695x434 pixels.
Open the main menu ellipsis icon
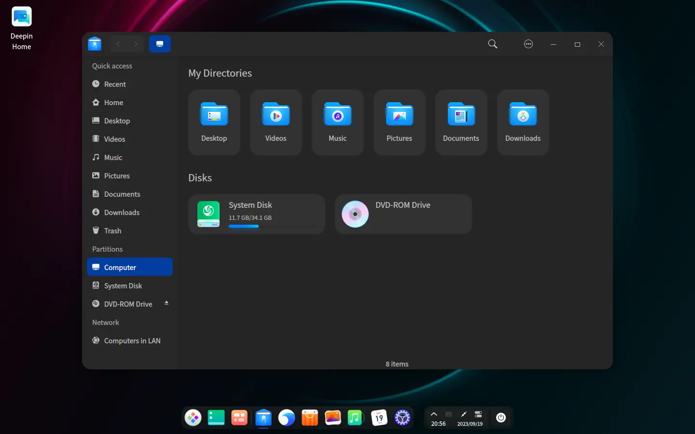point(528,44)
